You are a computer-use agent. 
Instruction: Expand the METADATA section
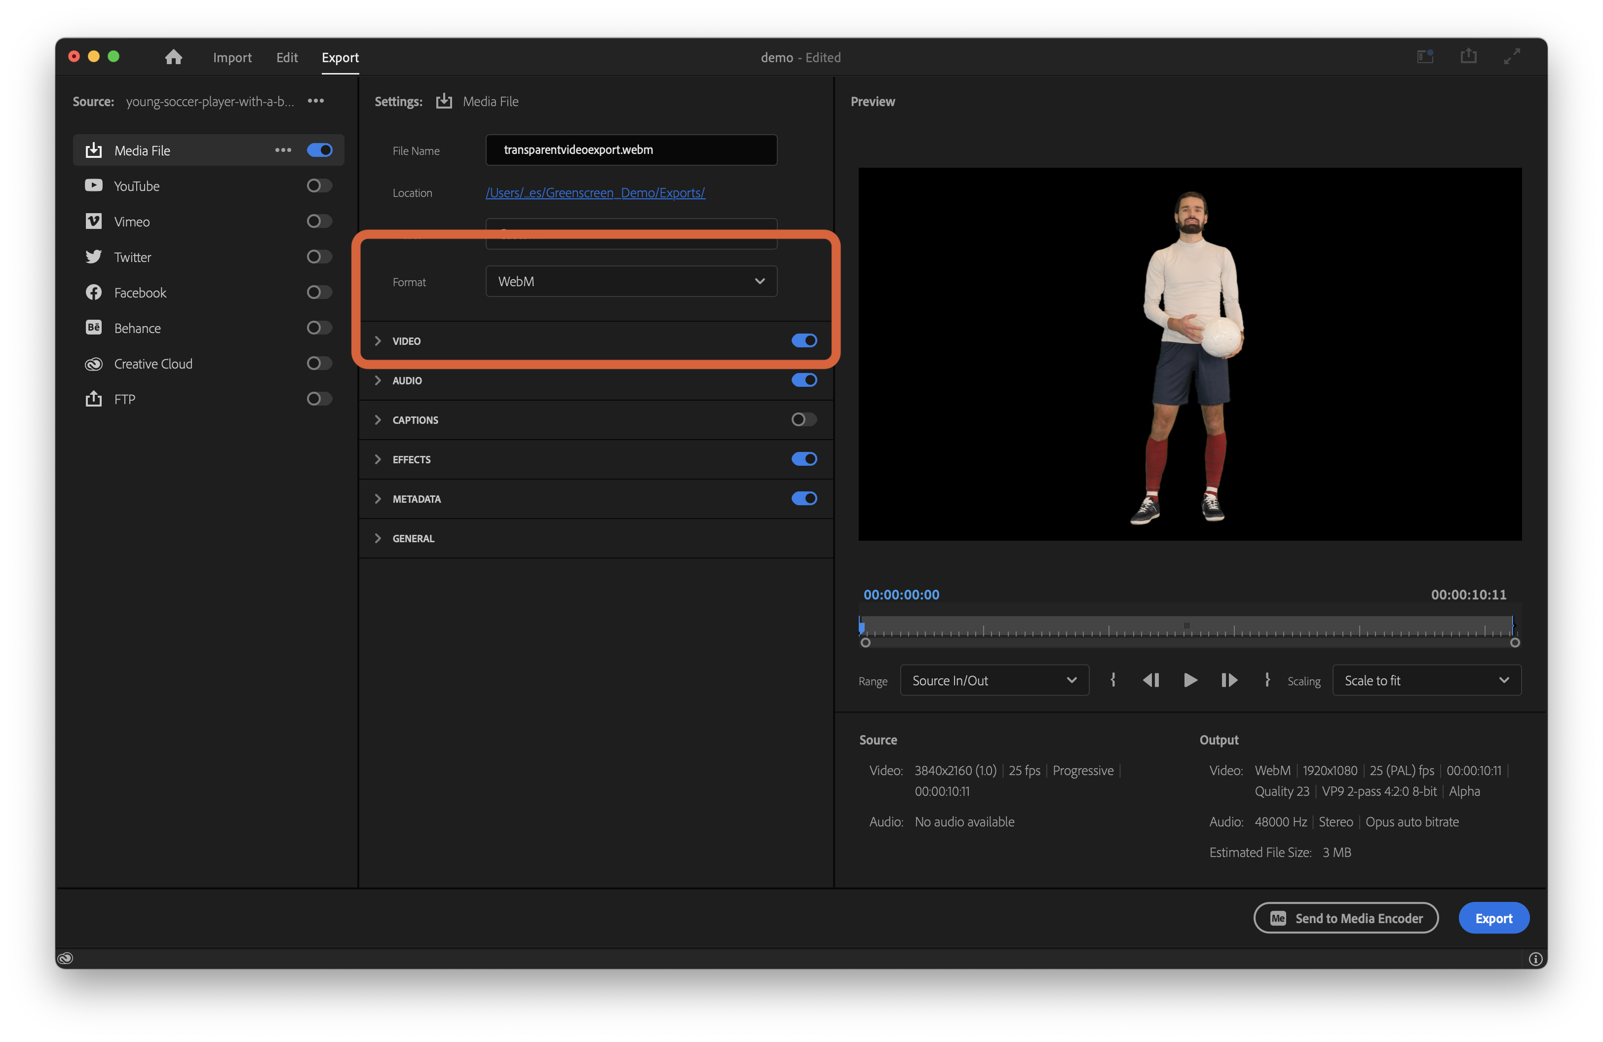(378, 499)
